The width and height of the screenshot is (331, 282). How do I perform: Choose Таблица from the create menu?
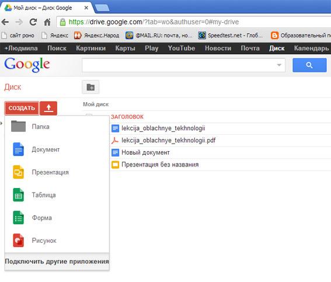point(57,195)
